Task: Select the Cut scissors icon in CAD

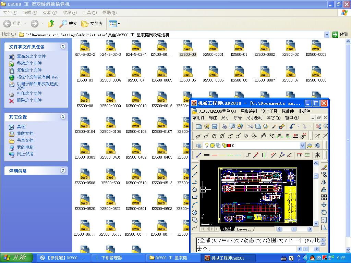Action: (x=250, y=126)
